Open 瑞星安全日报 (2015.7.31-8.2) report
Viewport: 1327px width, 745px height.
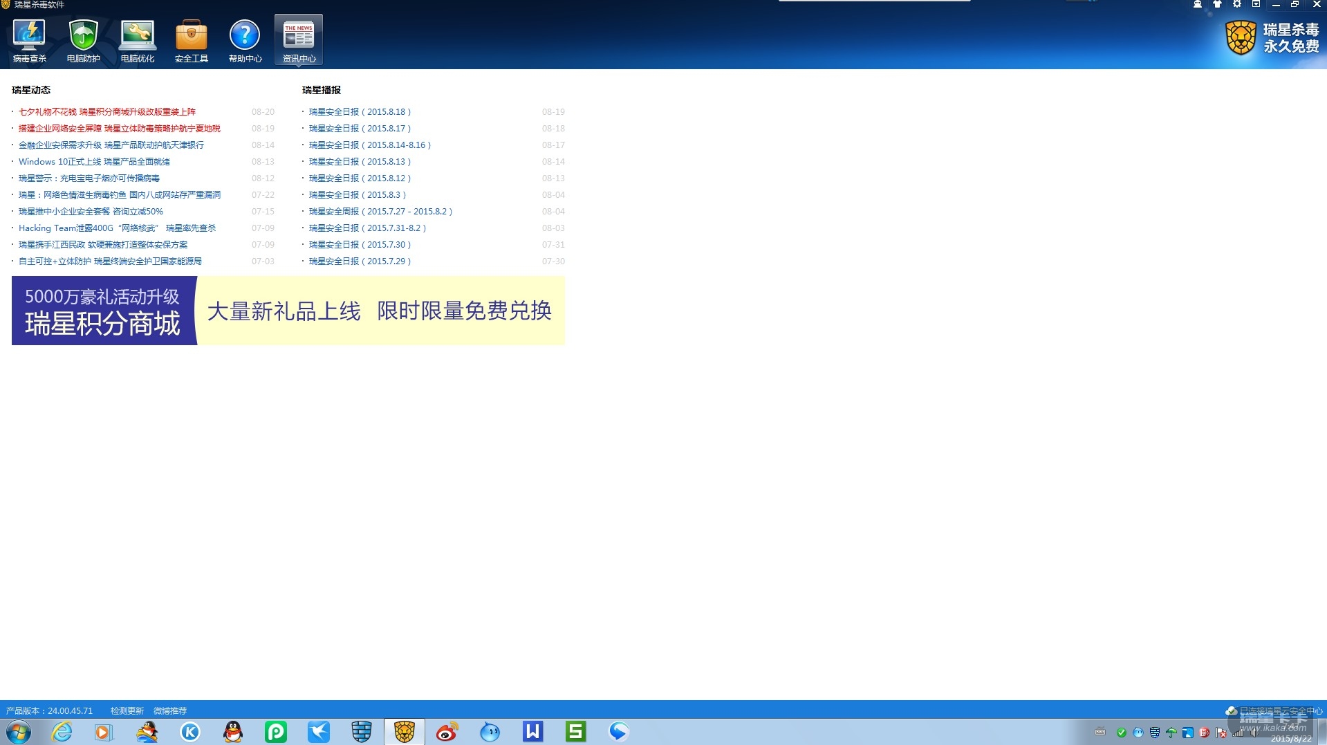[x=367, y=228]
